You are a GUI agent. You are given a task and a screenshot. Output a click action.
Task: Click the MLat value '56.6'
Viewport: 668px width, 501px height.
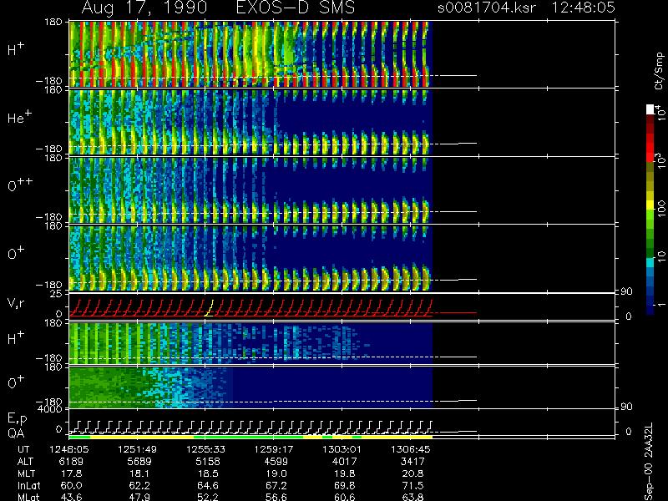coord(276,497)
